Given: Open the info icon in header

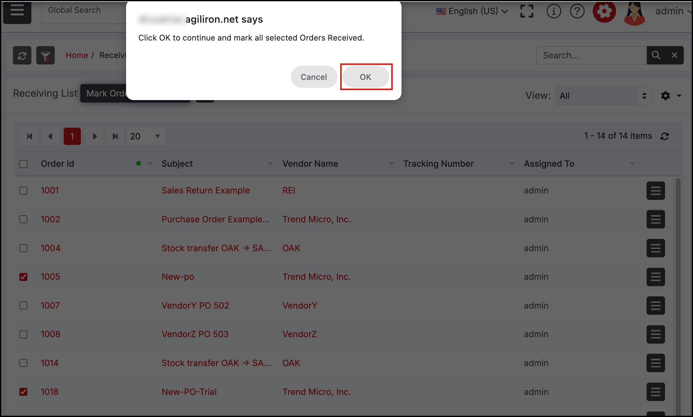Looking at the screenshot, I should point(554,11).
